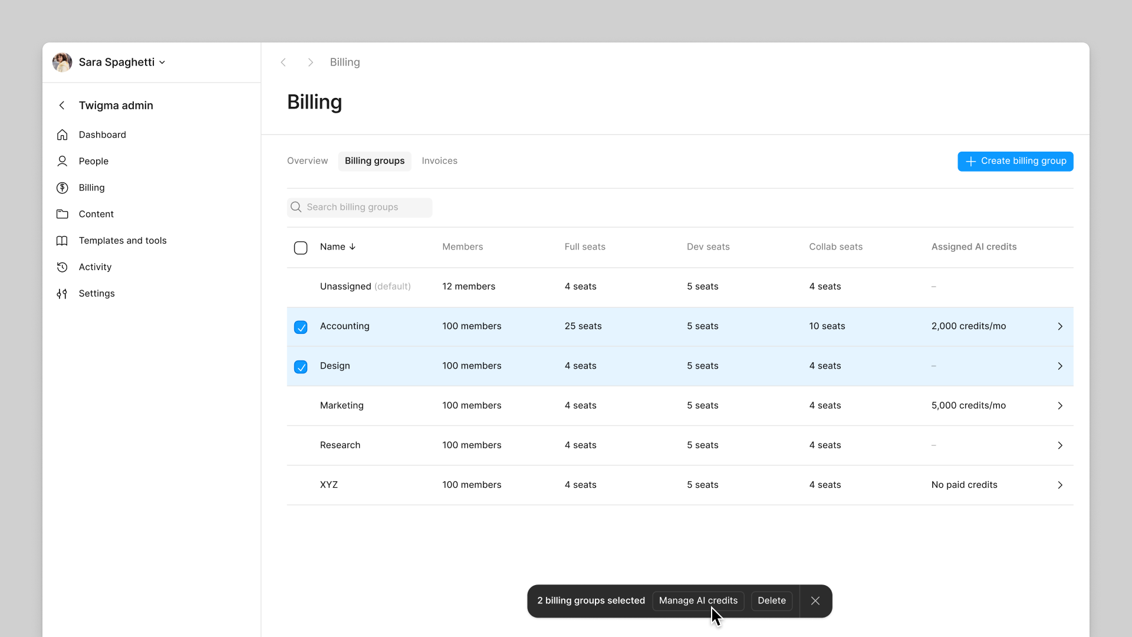Viewport: 1132px width, 637px height.
Task: Open Content from the sidebar
Action: [96, 214]
